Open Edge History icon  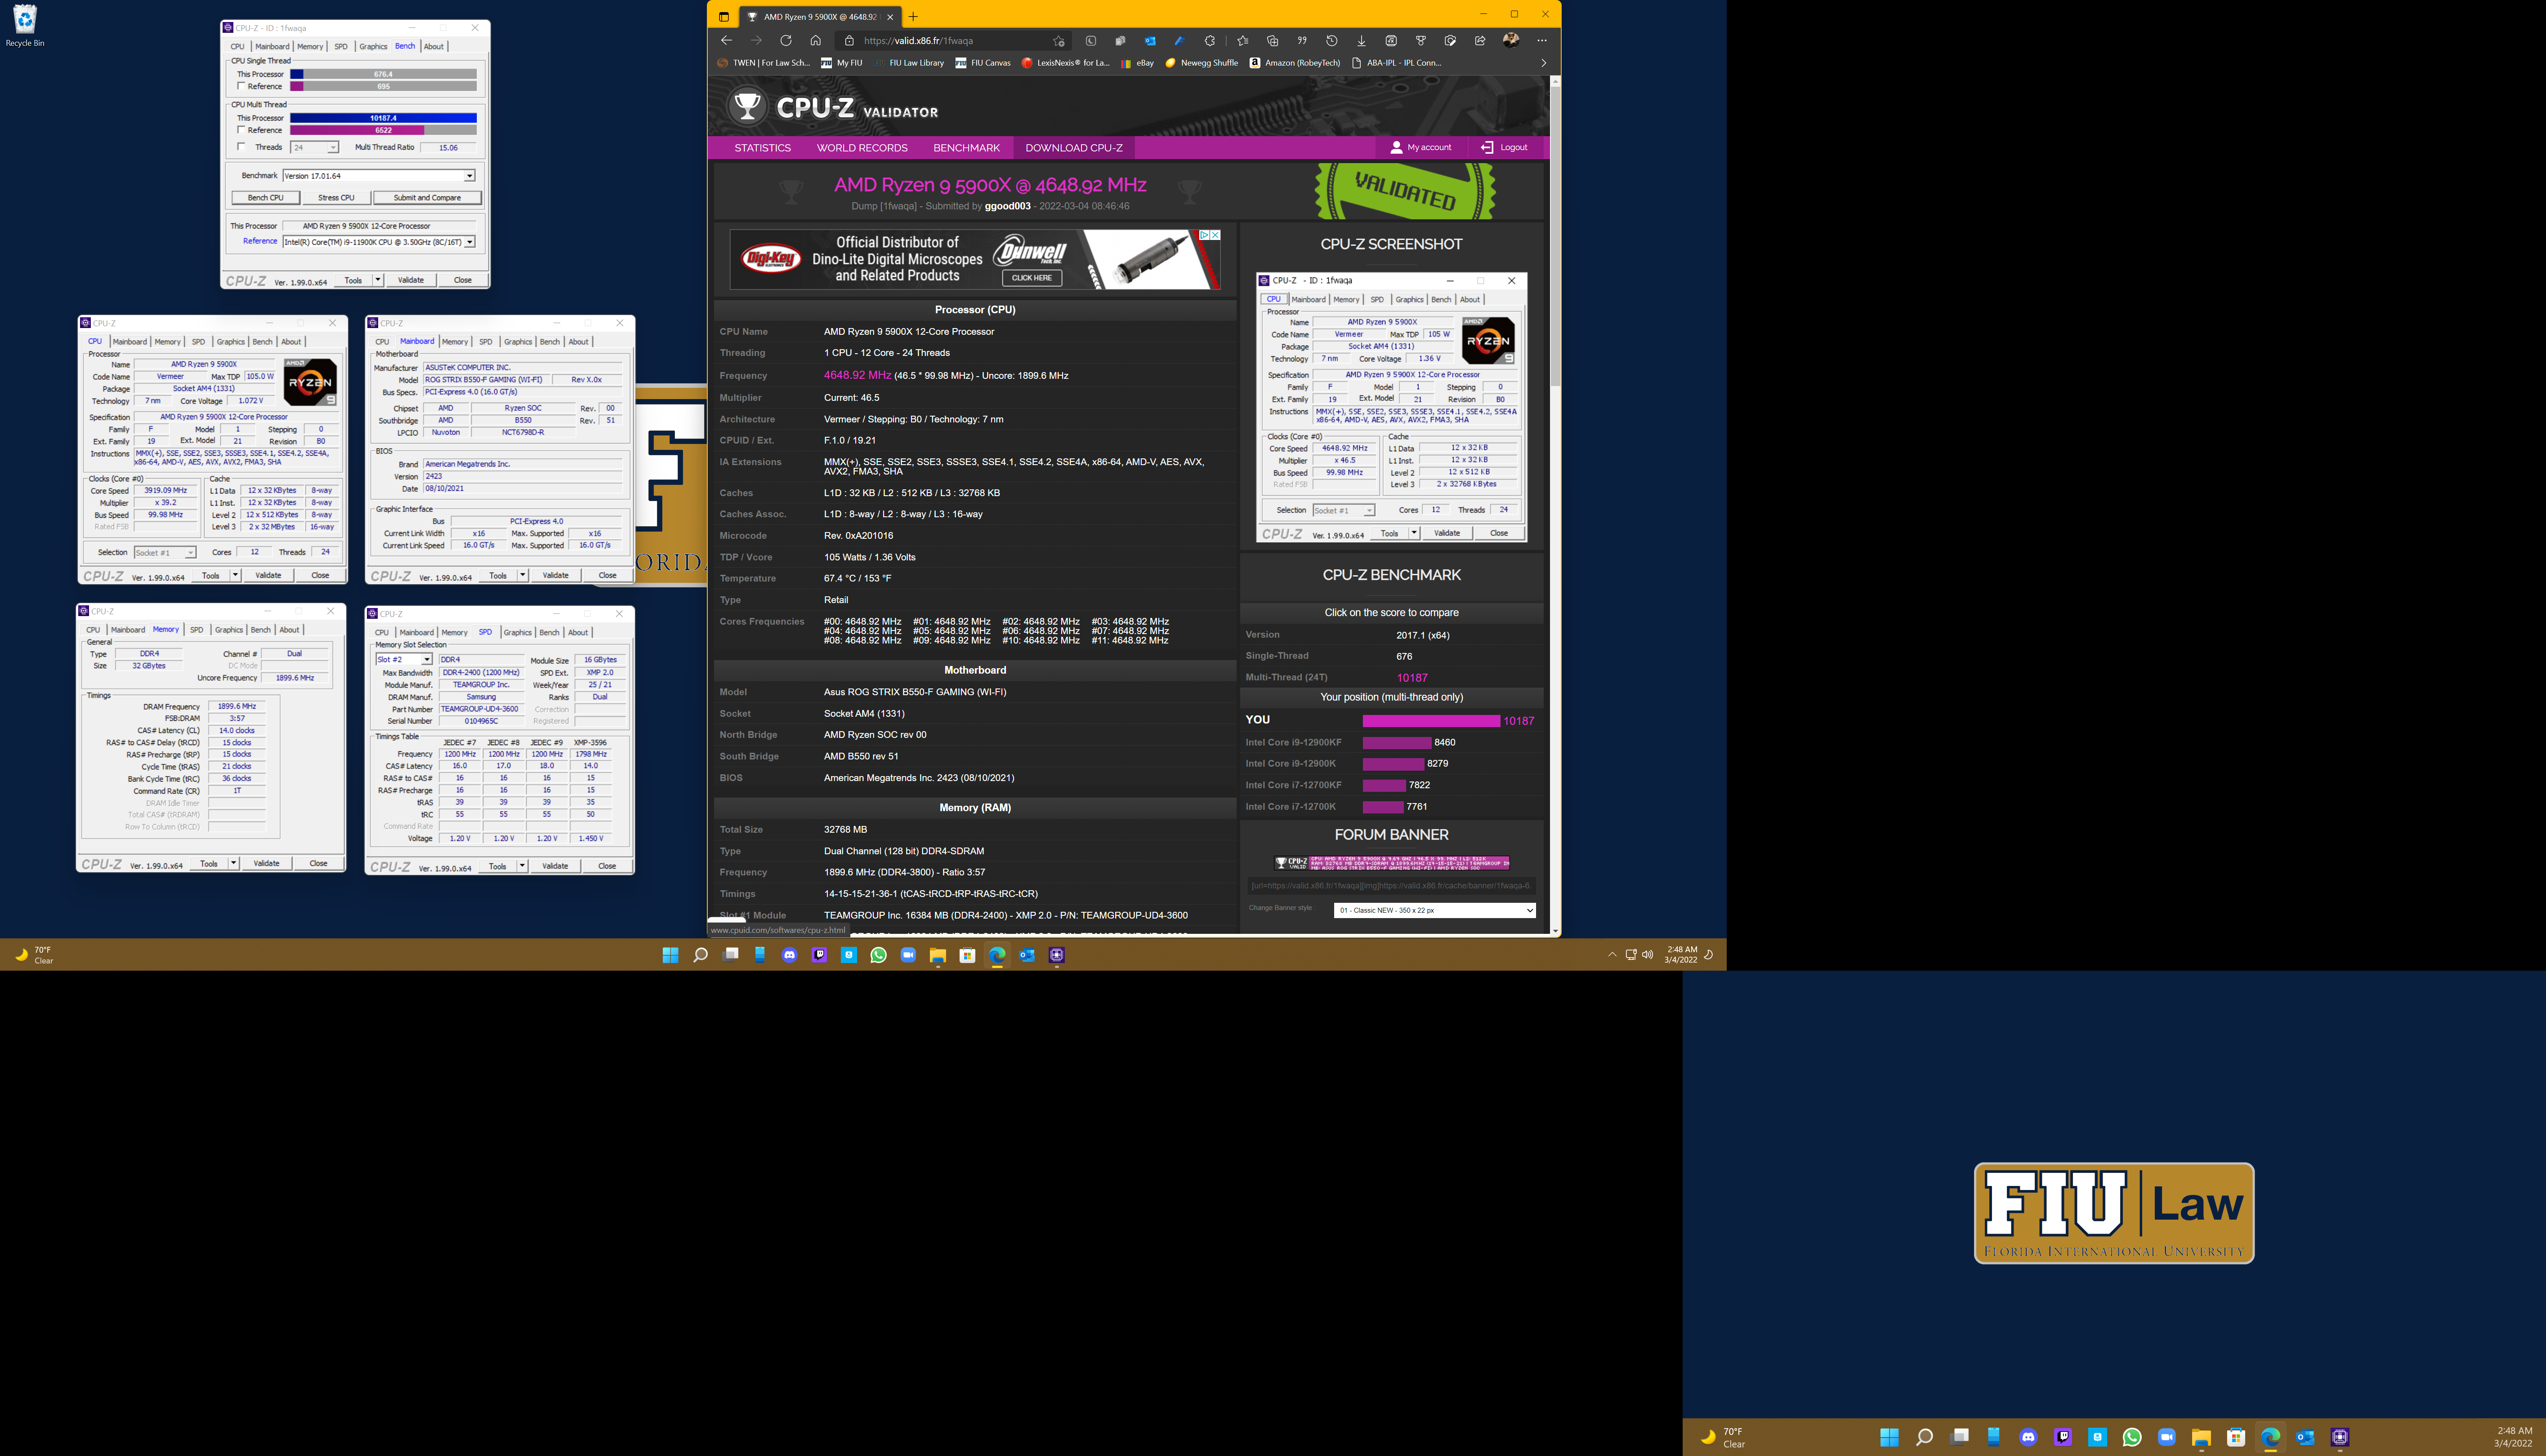point(1331,41)
